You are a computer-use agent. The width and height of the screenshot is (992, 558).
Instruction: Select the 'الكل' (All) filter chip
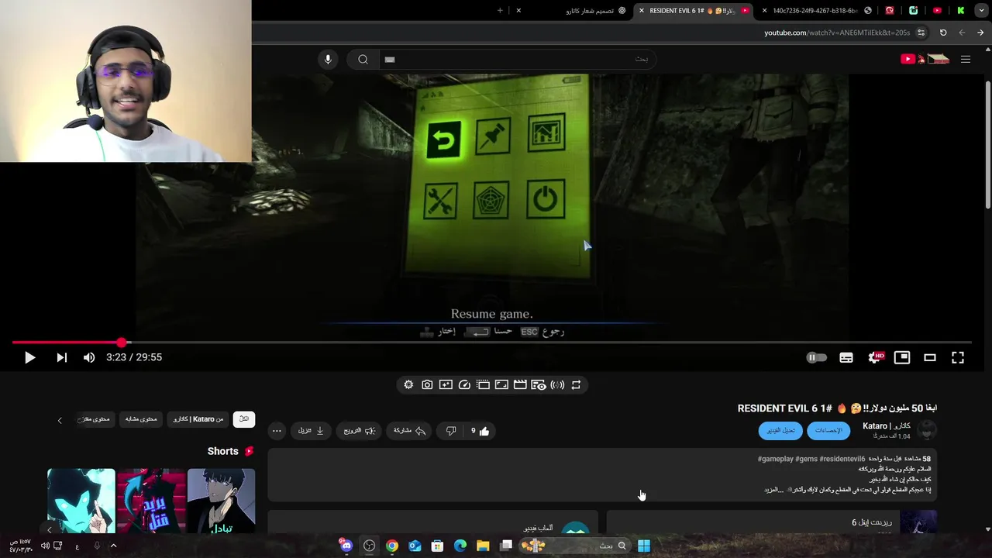[244, 419]
